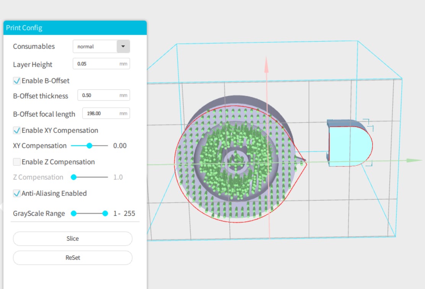Viewport: 425px width, 289px height.
Task: Click the Z Compensation slider handle
Action: coord(74,177)
